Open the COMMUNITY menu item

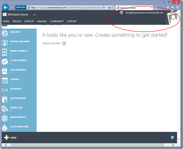(57, 21)
